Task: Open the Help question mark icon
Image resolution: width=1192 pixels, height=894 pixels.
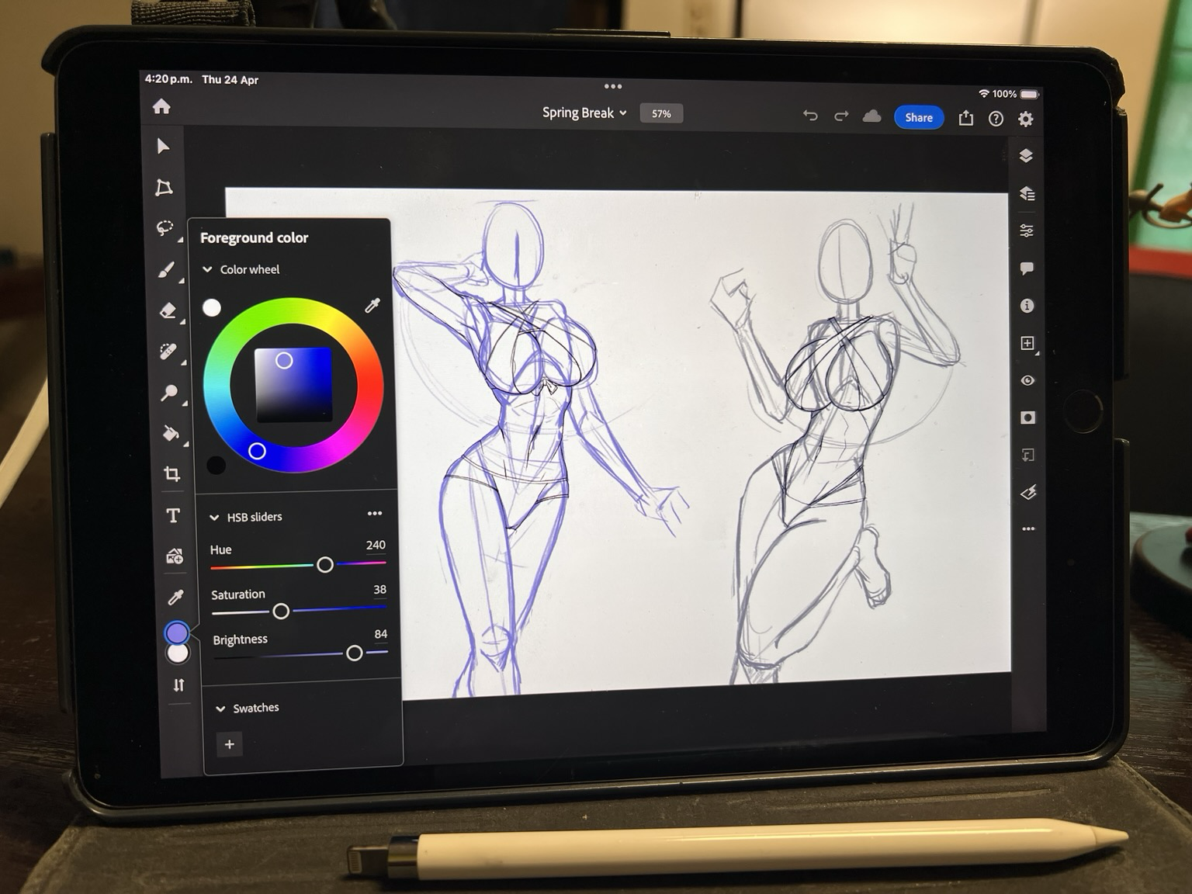Action: [x=996, y=119]
